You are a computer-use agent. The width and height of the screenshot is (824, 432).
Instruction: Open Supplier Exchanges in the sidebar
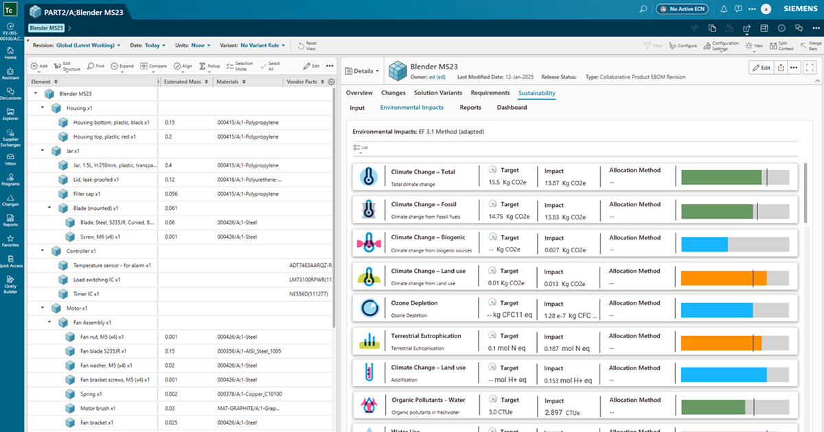[x=10, y=137]
